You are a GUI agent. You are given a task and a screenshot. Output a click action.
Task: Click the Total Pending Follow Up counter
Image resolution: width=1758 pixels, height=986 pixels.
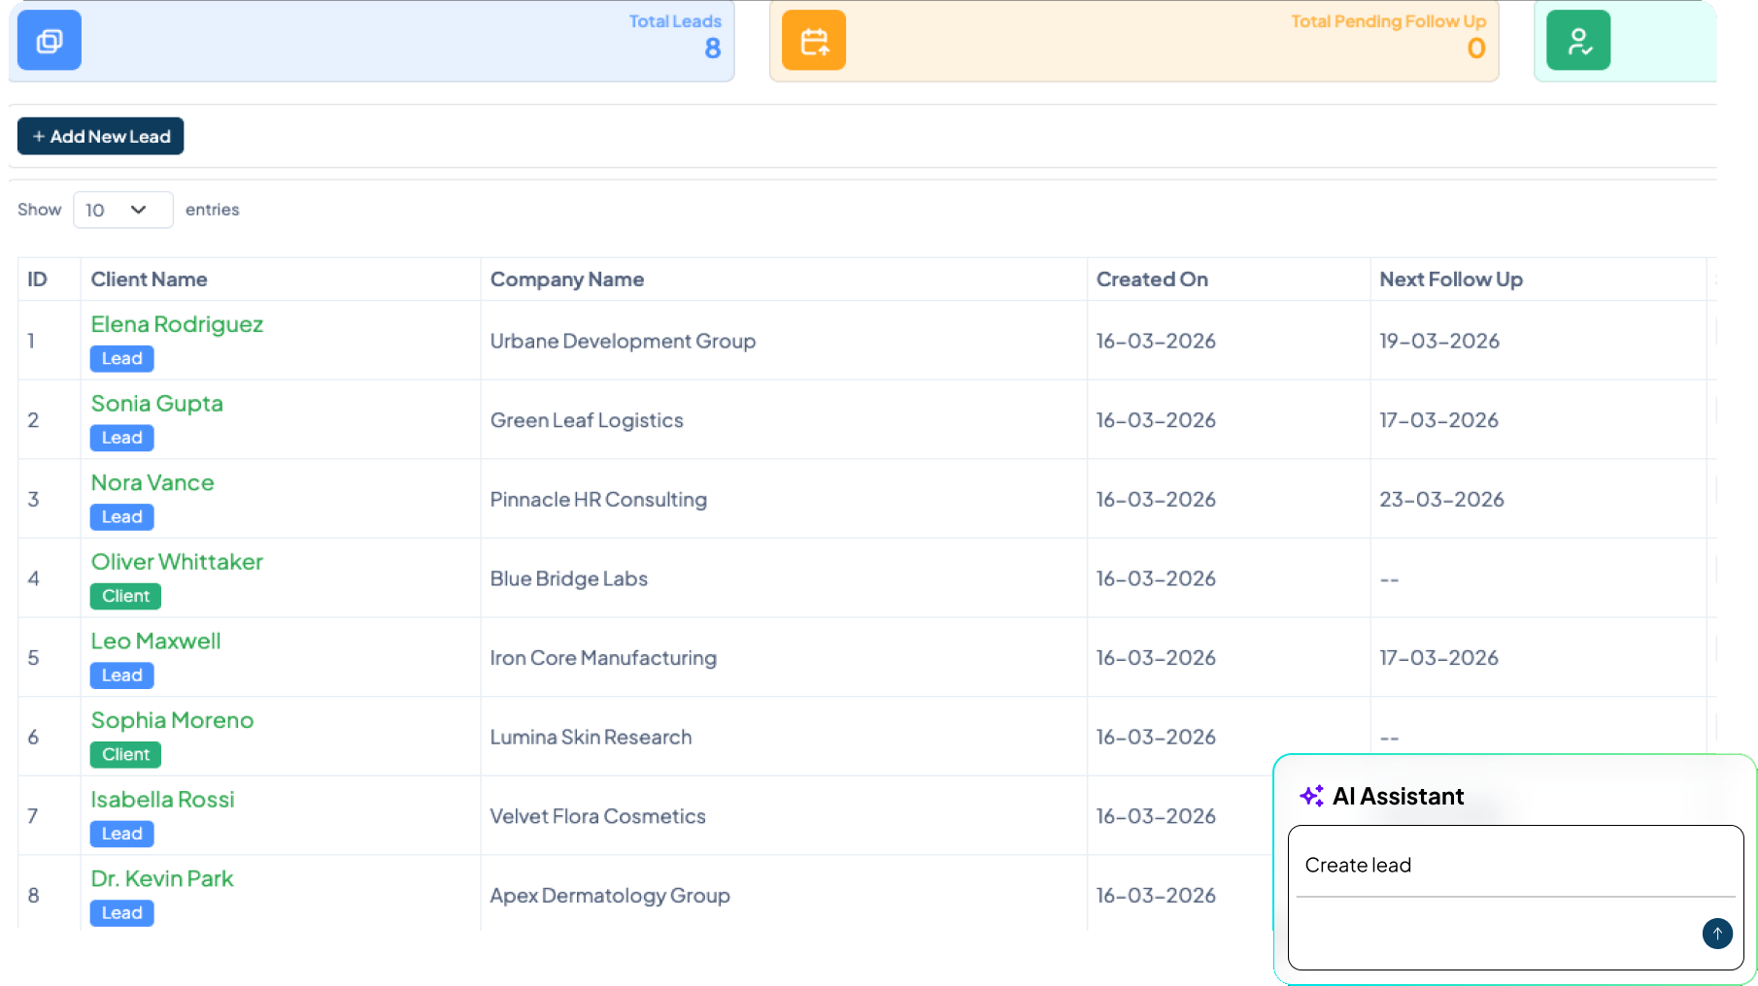click(x=1476, y=49)
